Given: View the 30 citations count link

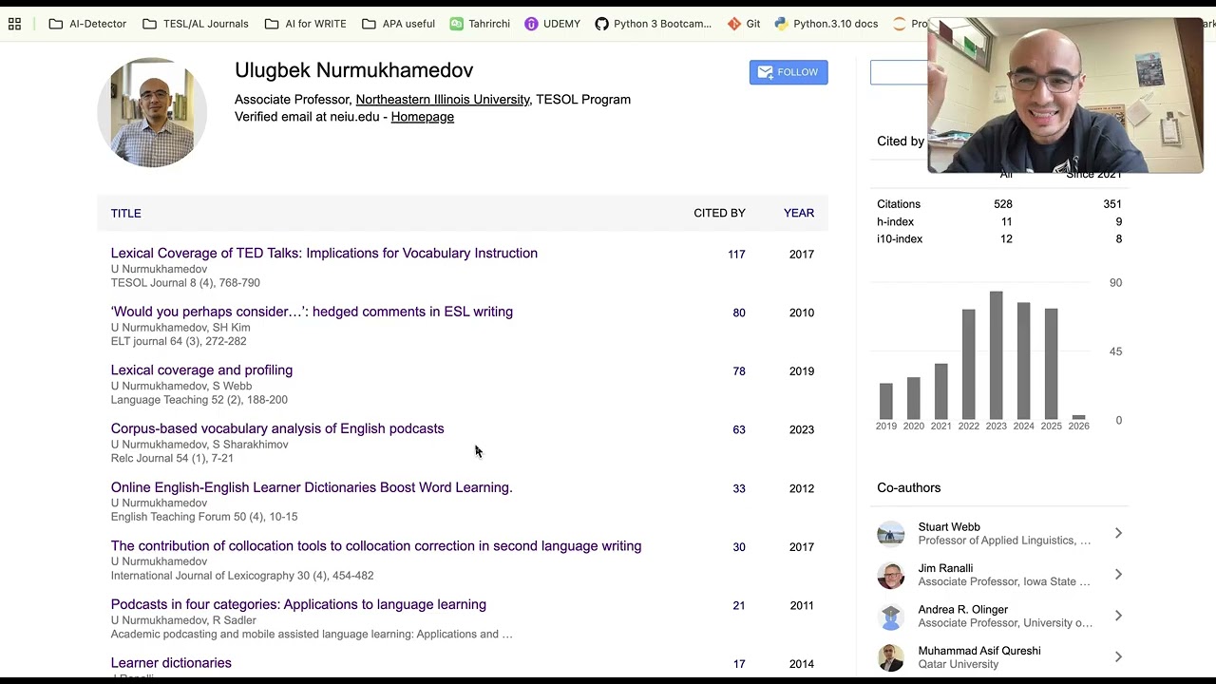Looking at the screenshot, I should 739,547.
